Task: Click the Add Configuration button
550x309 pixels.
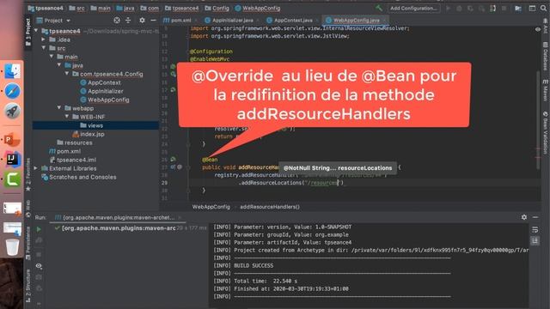Action: click(413, 8)
